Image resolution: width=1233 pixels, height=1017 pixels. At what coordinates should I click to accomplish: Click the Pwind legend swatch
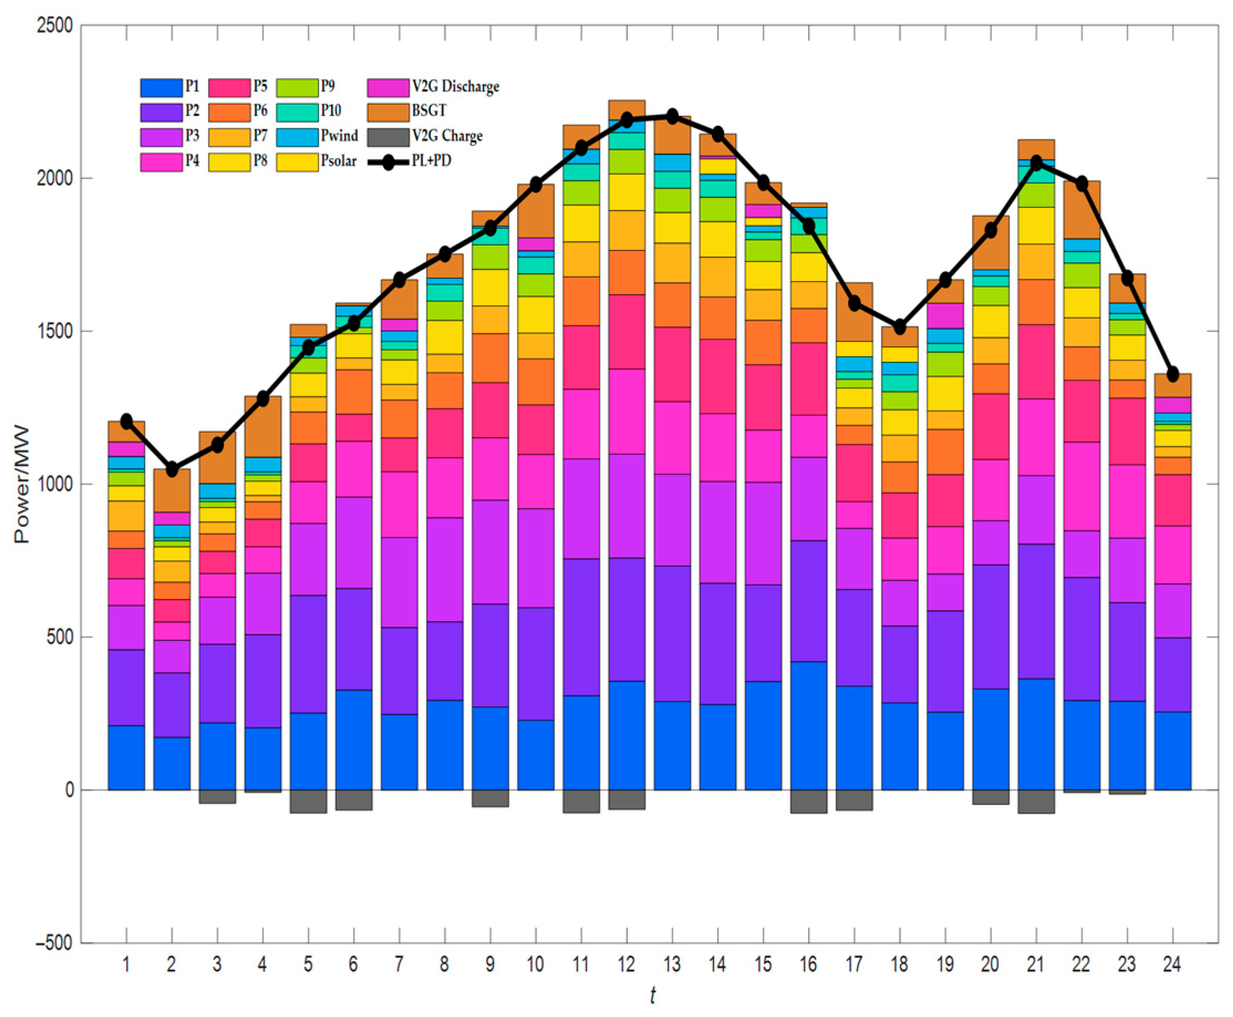click(297, 137)
